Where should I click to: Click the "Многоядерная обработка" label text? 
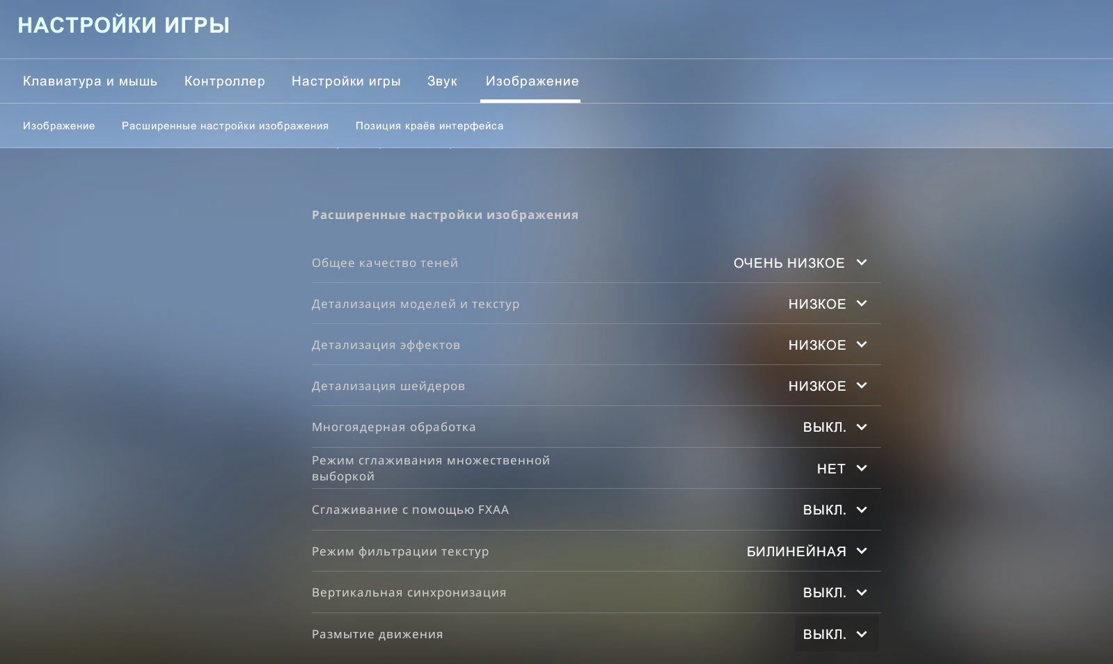(394, 427)
